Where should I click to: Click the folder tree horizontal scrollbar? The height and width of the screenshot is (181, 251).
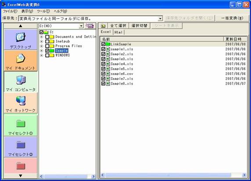point(66,176)
